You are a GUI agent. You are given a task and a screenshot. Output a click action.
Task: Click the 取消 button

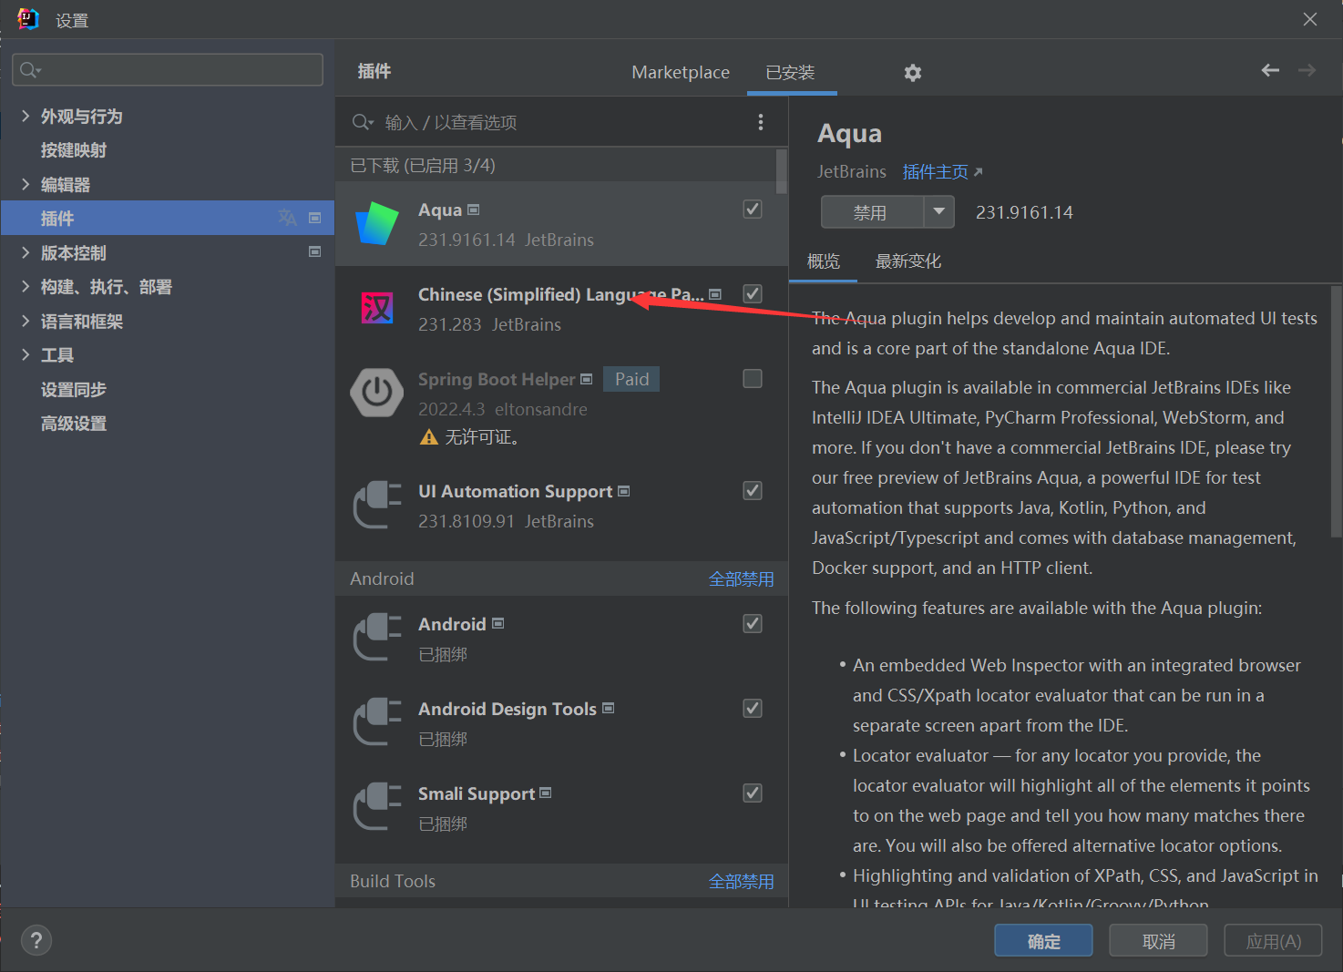tap(1158, 941)
